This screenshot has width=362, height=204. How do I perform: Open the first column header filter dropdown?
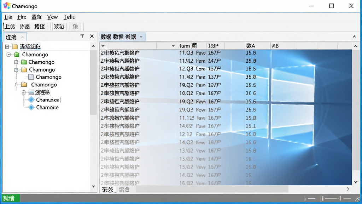[103, 46]
